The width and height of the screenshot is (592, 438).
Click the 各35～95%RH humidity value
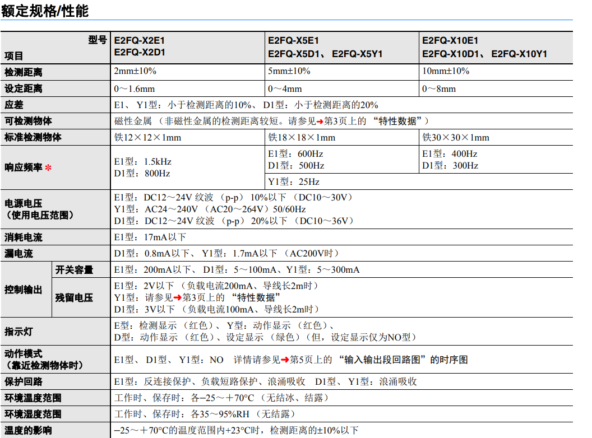[220, 414]
